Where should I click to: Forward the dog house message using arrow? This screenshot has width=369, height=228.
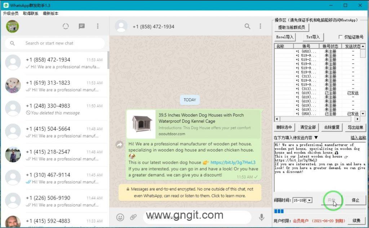(x=119, y=144)
